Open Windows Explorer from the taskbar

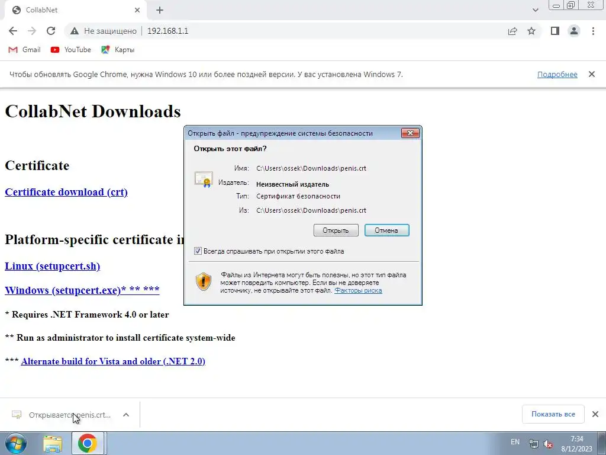point(53,443)
